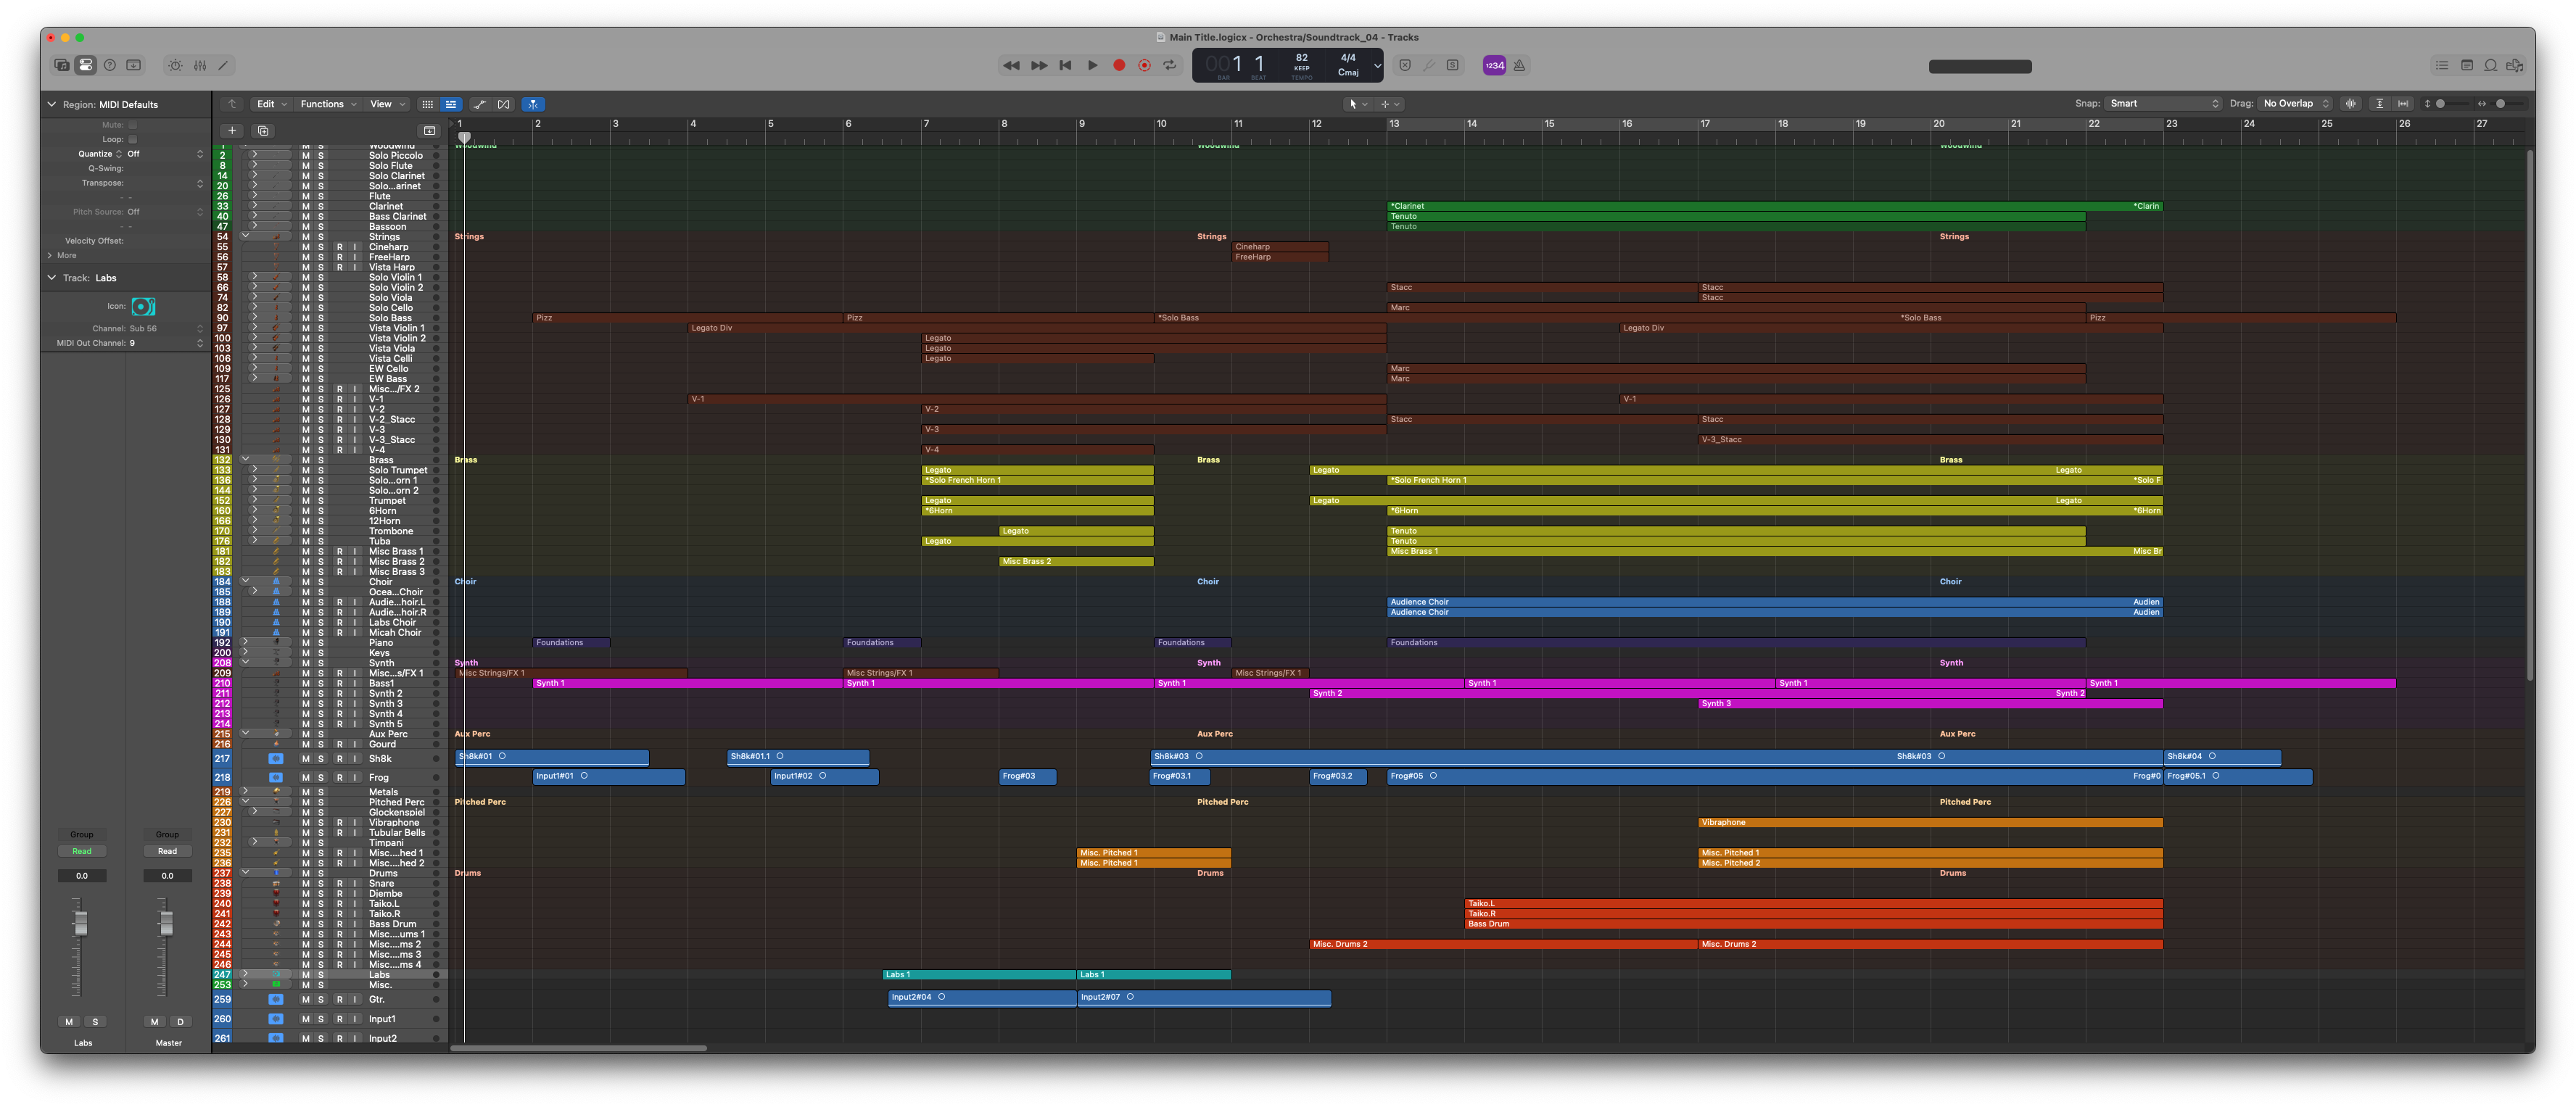This screenshot has width=2576, height=1107.
Task: Open the Library panel button
Action: pos(62,65)
